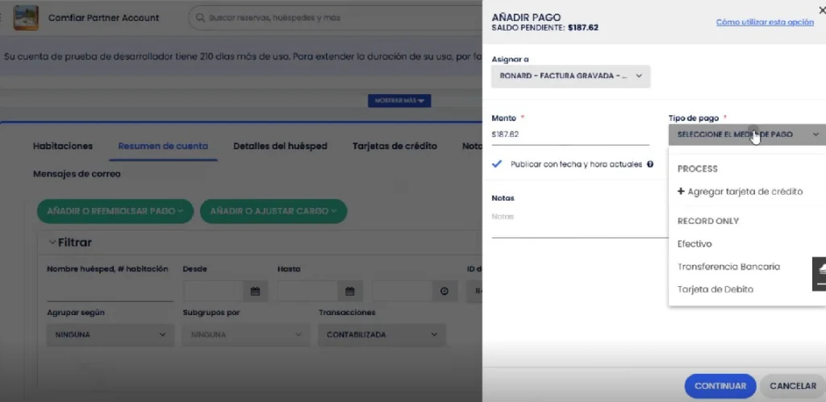Choose Transferencia Bancaria option
The width and height of the screenshot is (826, 402).
pos(728,267)
